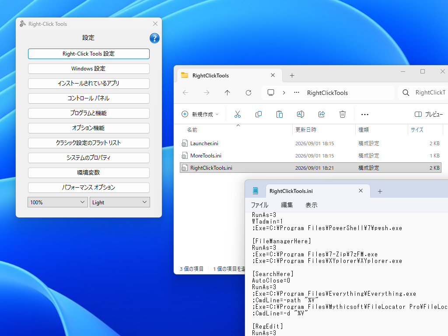Click the [SearchHere] line in Notepad
The height and width of the screenshot is (336, 448).
[273, 274]
